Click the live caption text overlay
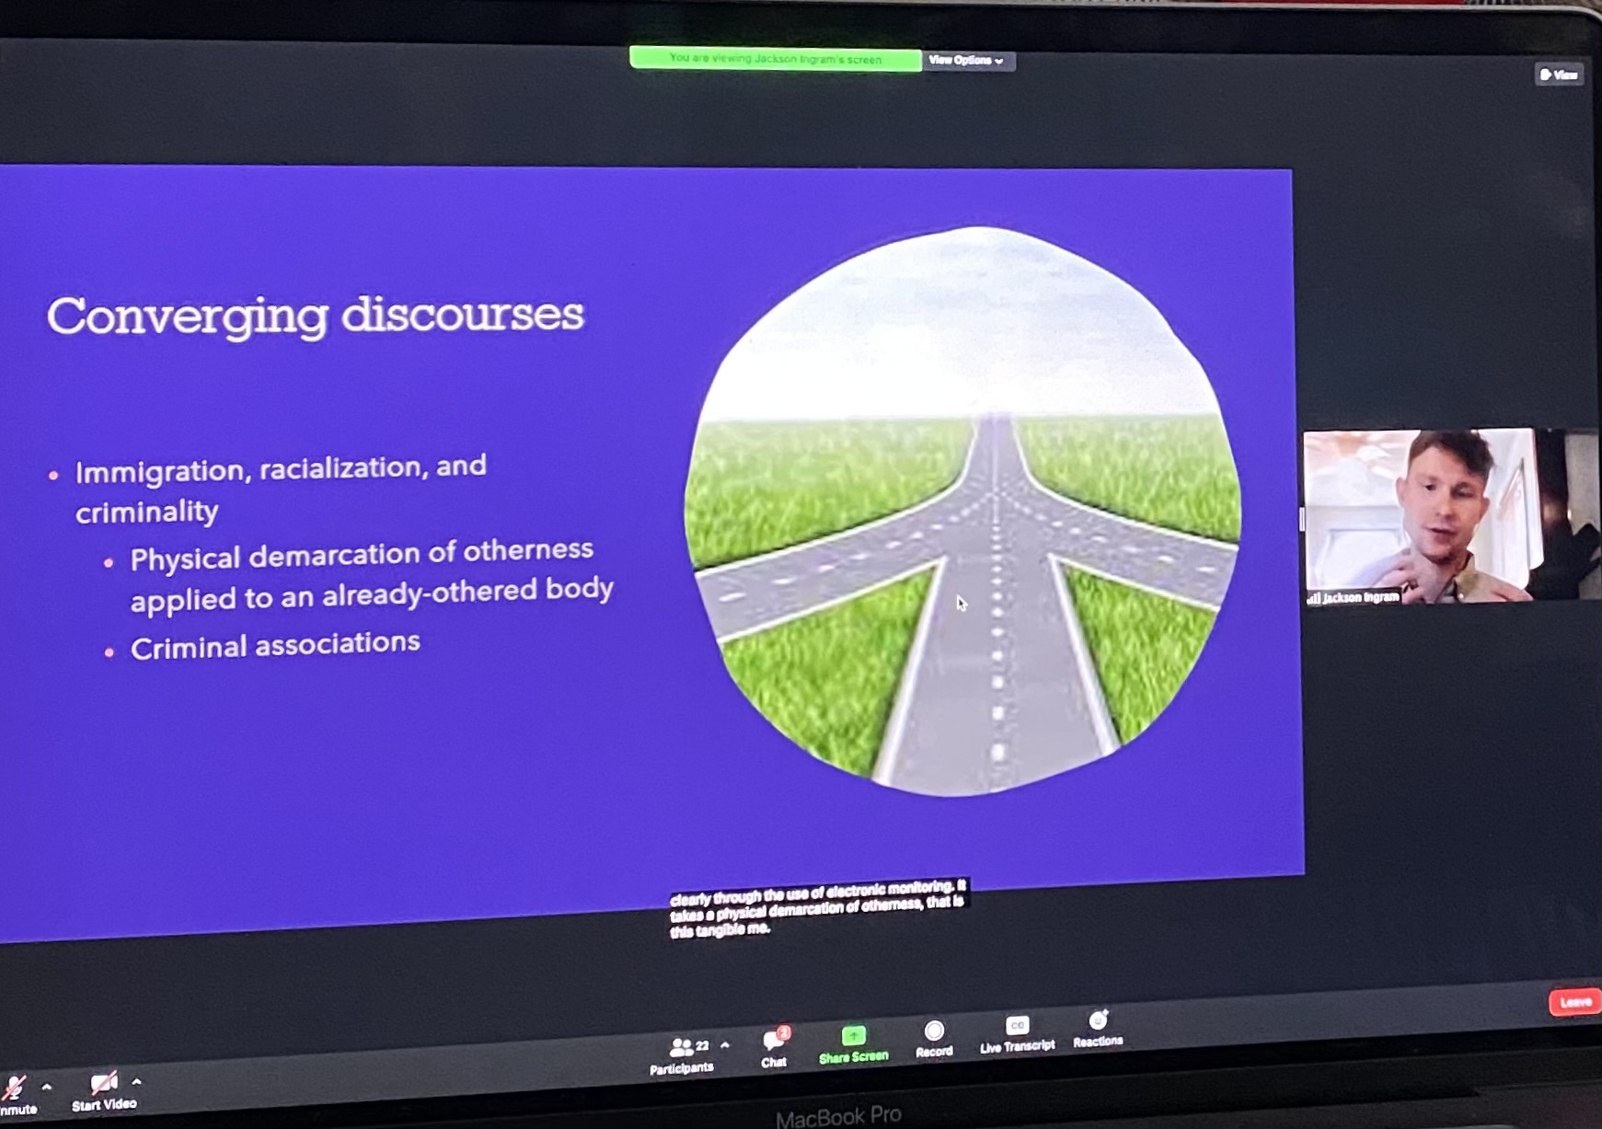This screenshot has width=1602, height=1129. [x=816, y=908]
